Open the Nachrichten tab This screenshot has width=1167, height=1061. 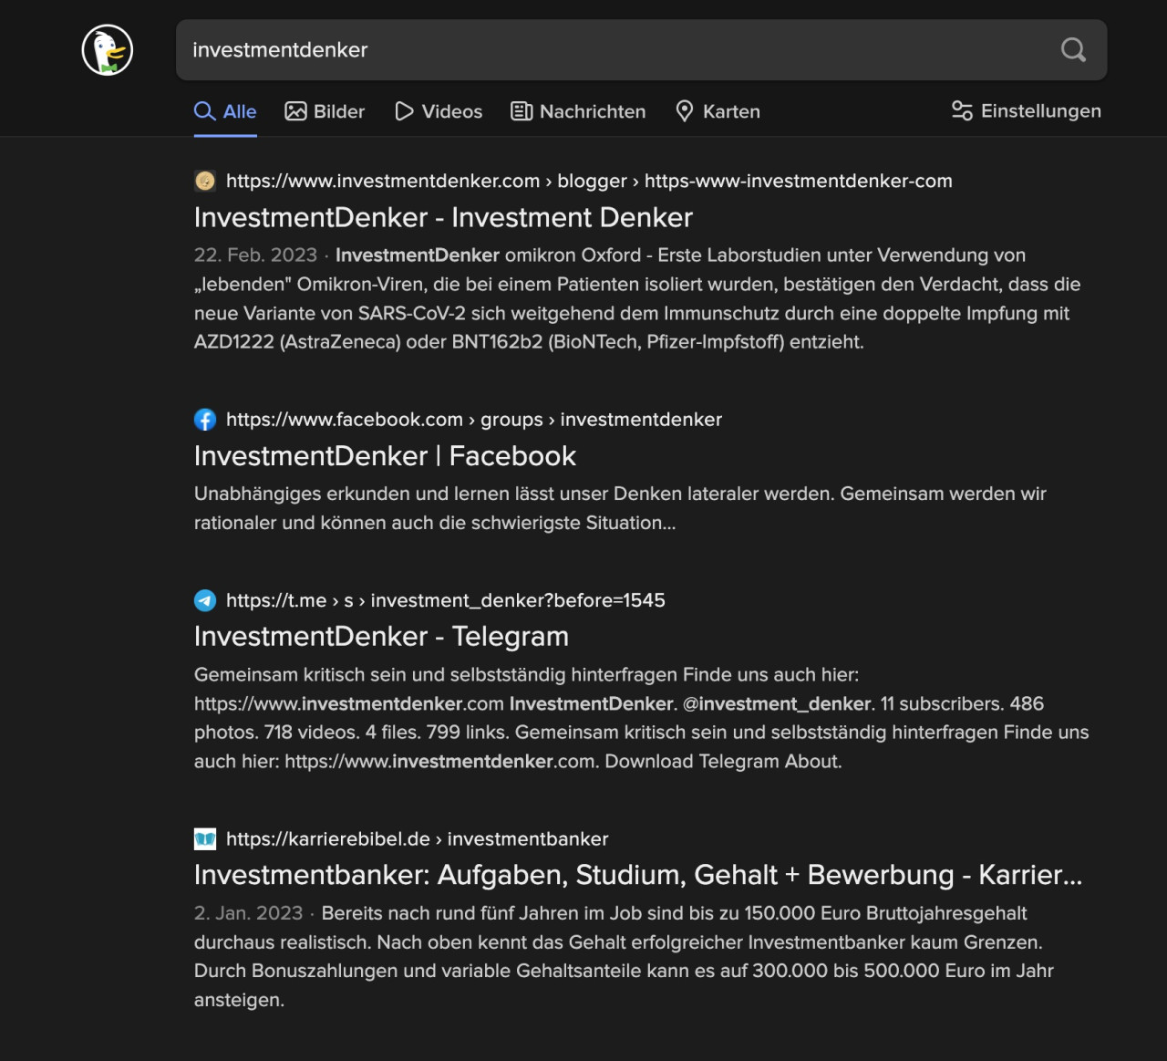point(578,111)
